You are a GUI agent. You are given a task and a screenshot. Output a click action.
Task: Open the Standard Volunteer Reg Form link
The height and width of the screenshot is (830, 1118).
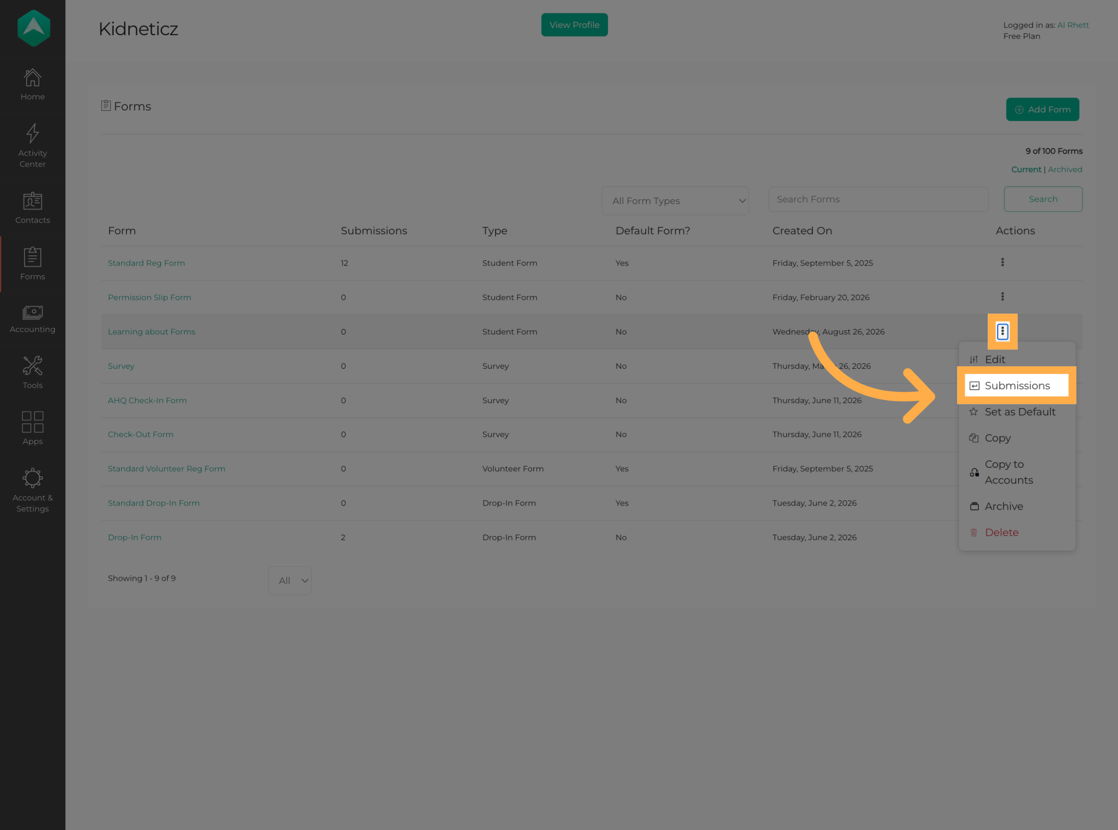tap(167, 469)
